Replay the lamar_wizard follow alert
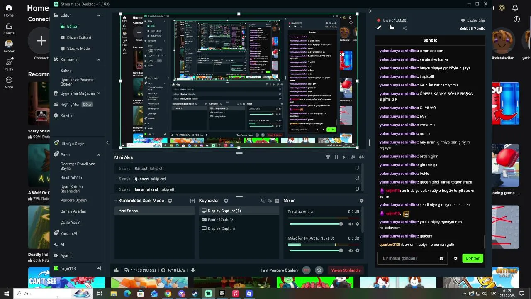 coord(357,189)
